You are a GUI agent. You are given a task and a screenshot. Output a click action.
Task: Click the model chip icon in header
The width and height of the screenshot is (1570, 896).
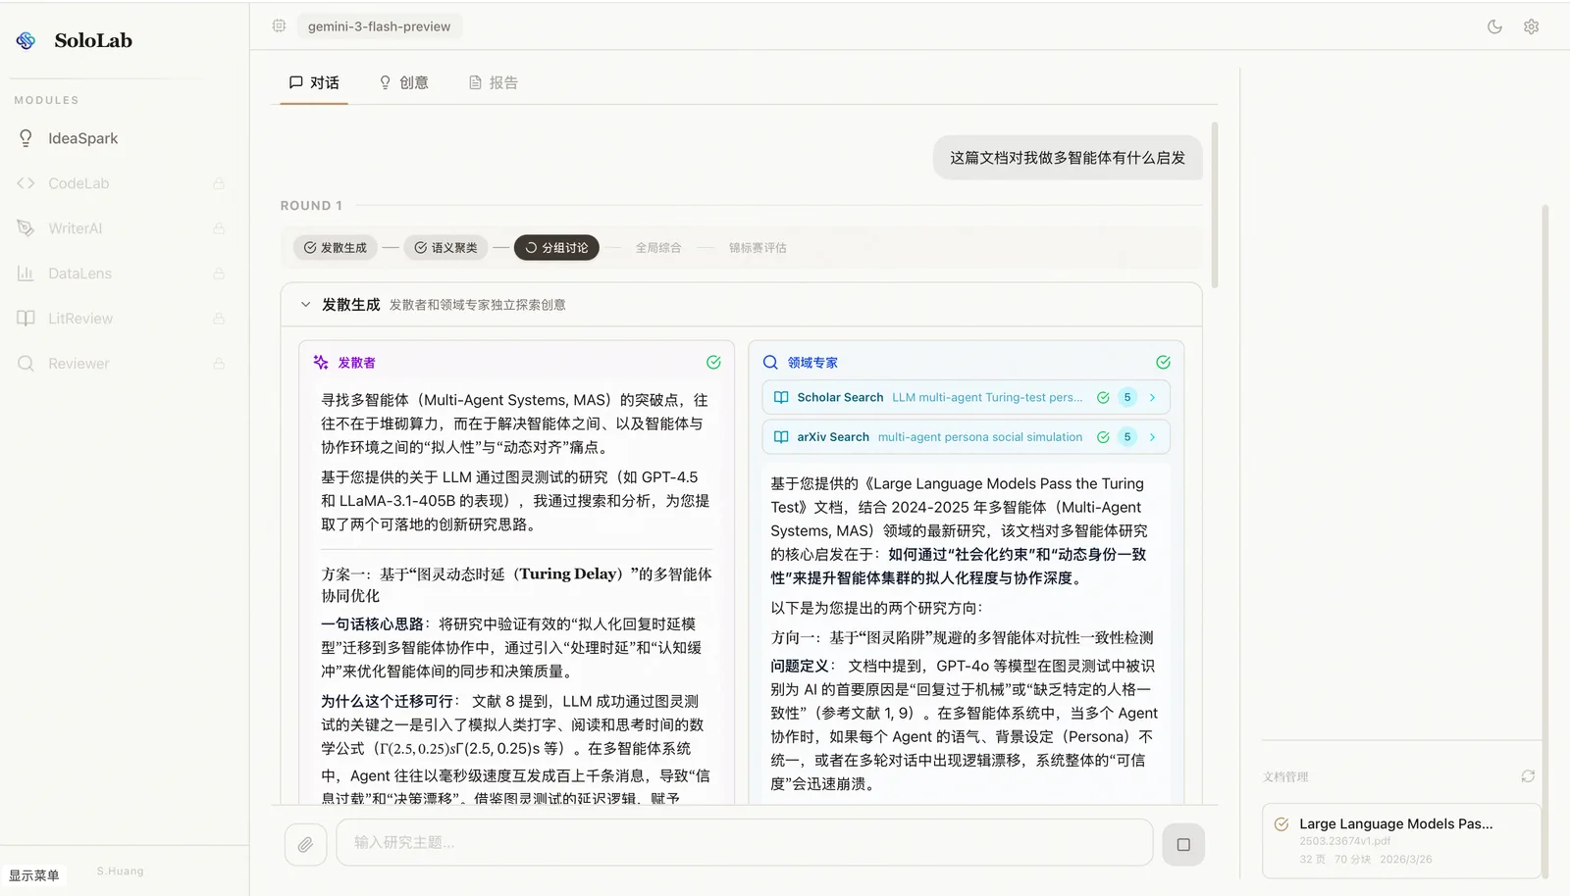click(x=279, y=26)
